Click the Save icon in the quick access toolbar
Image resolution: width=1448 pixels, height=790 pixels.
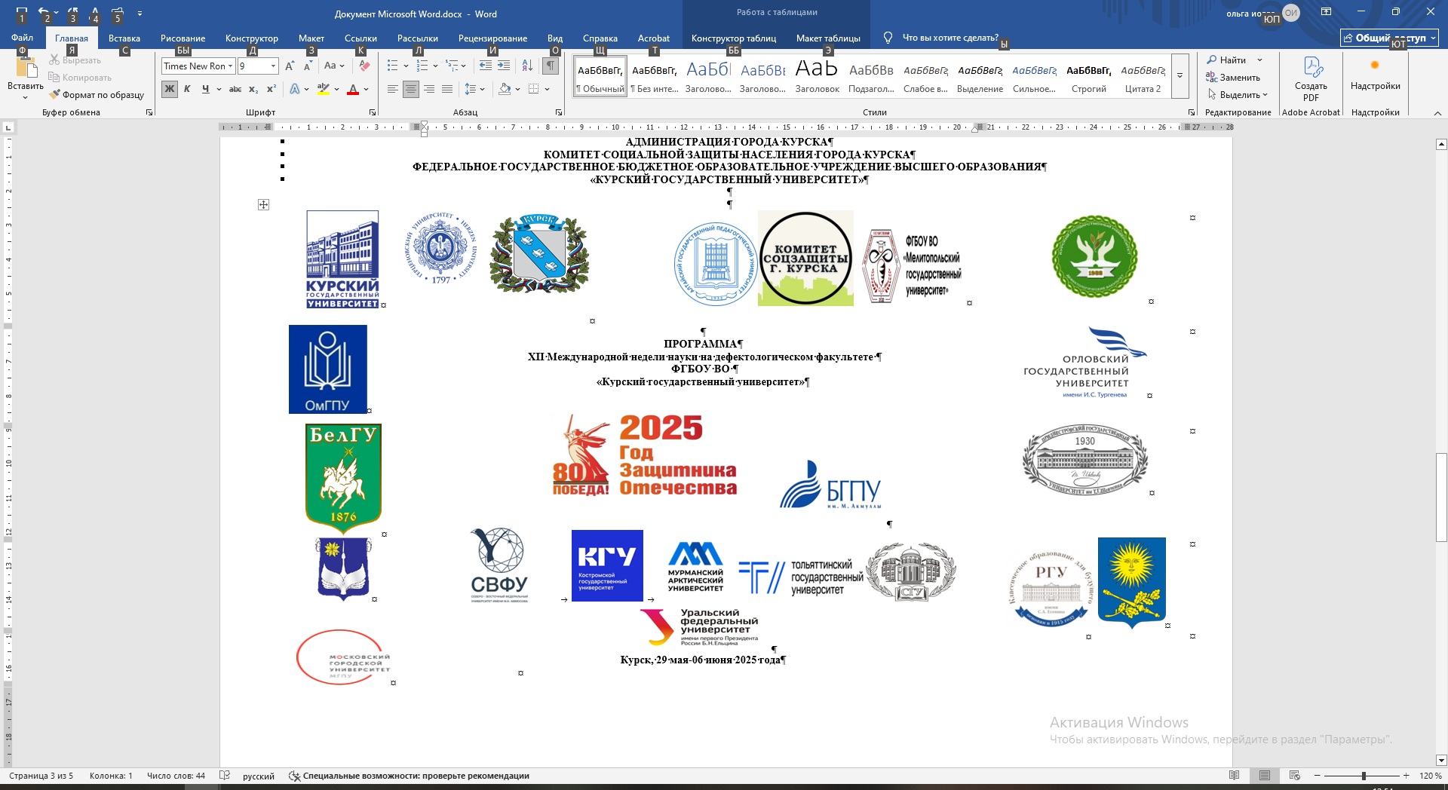pyautogui.click(x=22, y=13)
